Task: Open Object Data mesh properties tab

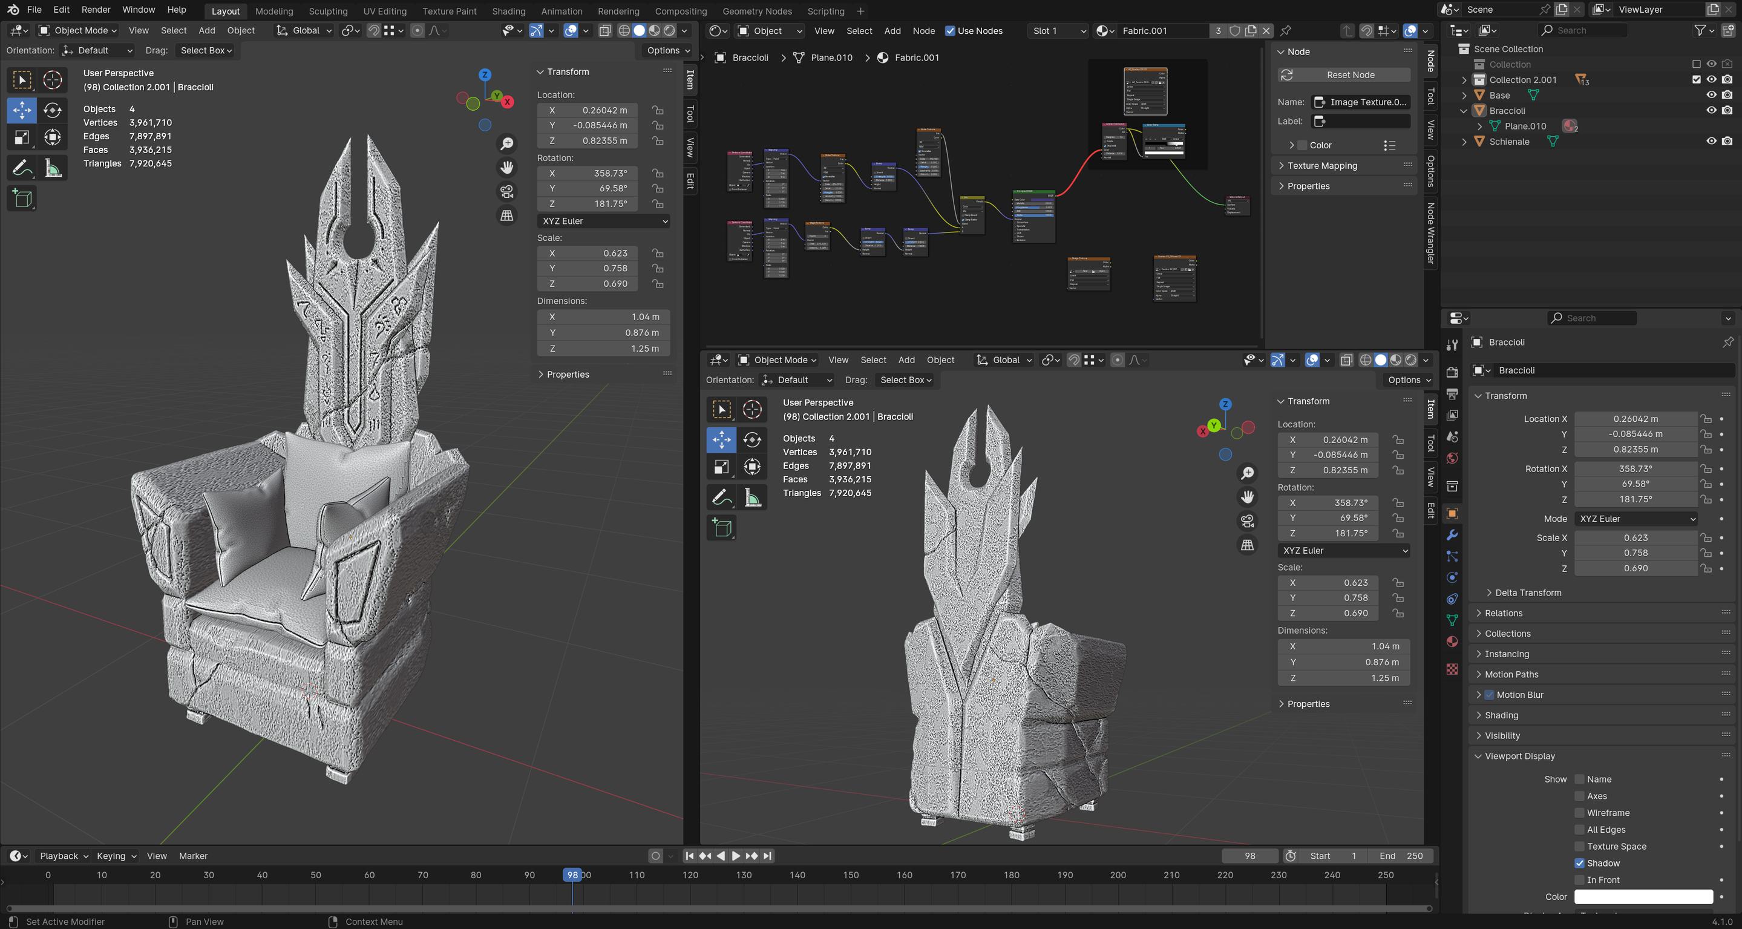Action: coord(1451,620)
